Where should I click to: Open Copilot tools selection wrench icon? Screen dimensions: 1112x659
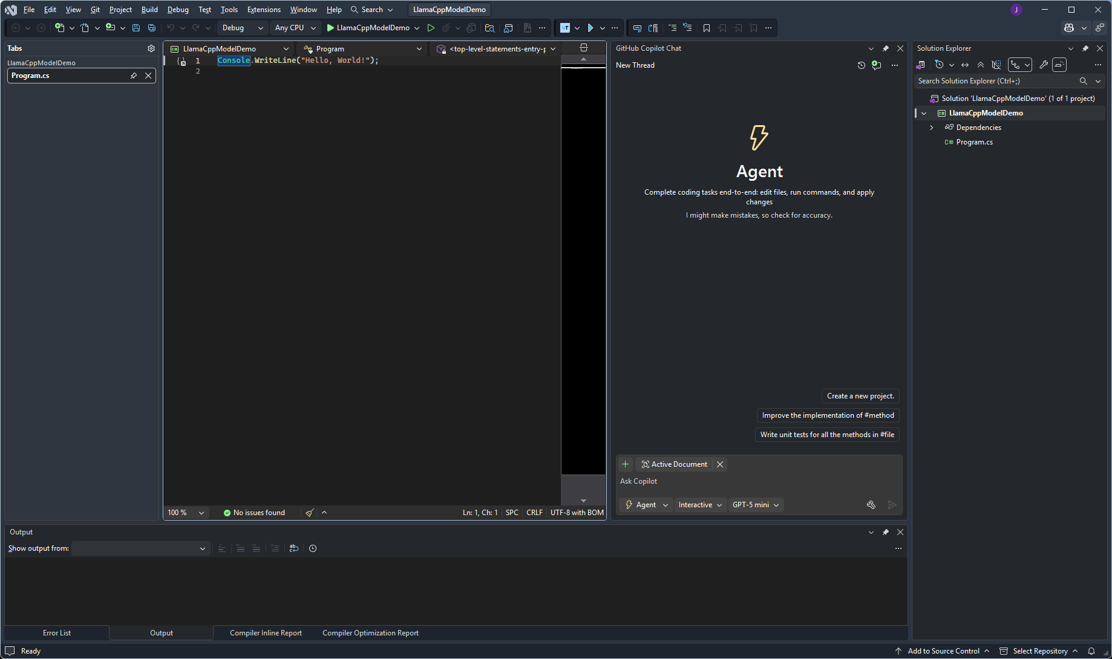click(871, 505)
